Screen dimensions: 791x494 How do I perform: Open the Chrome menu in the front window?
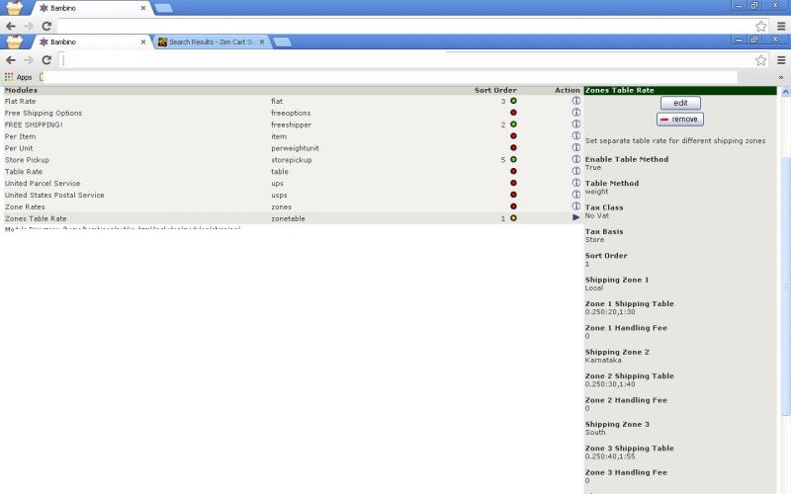click(x=781, y=60)
